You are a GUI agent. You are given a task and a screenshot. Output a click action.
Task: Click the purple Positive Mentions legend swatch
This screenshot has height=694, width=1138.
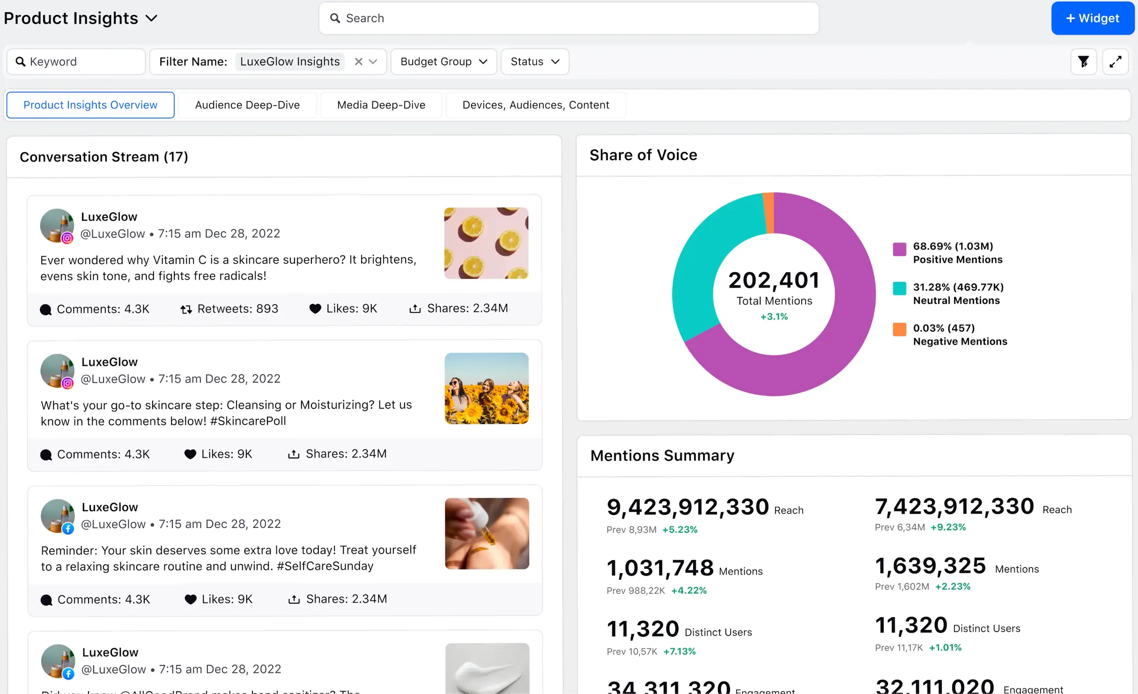pyautogui.click(x=899, y=249)
